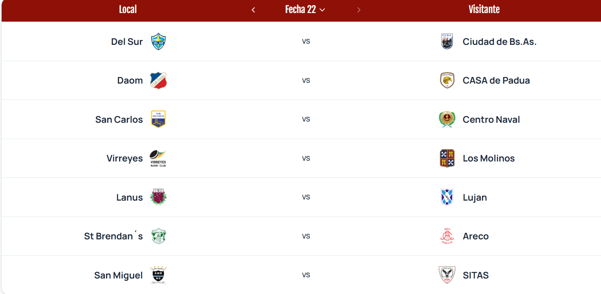601x294 pixels.
Task: Select the San Miguel SMR HC badge
Action: coord(158,275)
